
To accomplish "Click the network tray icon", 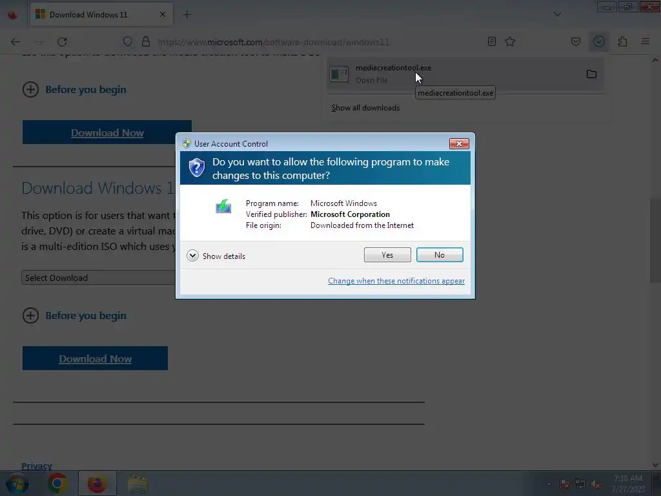I will click(x=580, y=484).
